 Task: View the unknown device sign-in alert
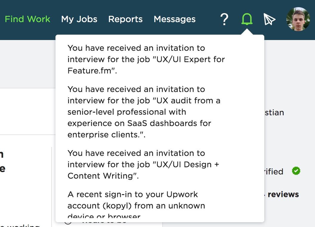136,205
